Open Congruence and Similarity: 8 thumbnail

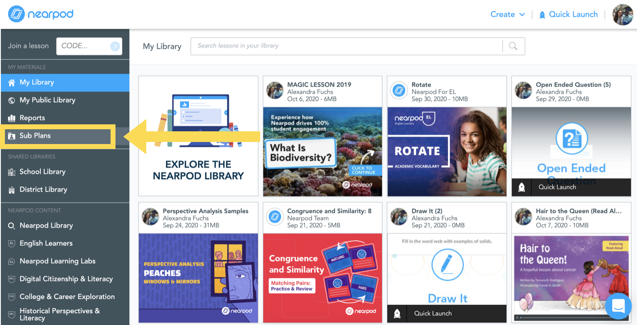pyautogui.click(x=323, y=278)
